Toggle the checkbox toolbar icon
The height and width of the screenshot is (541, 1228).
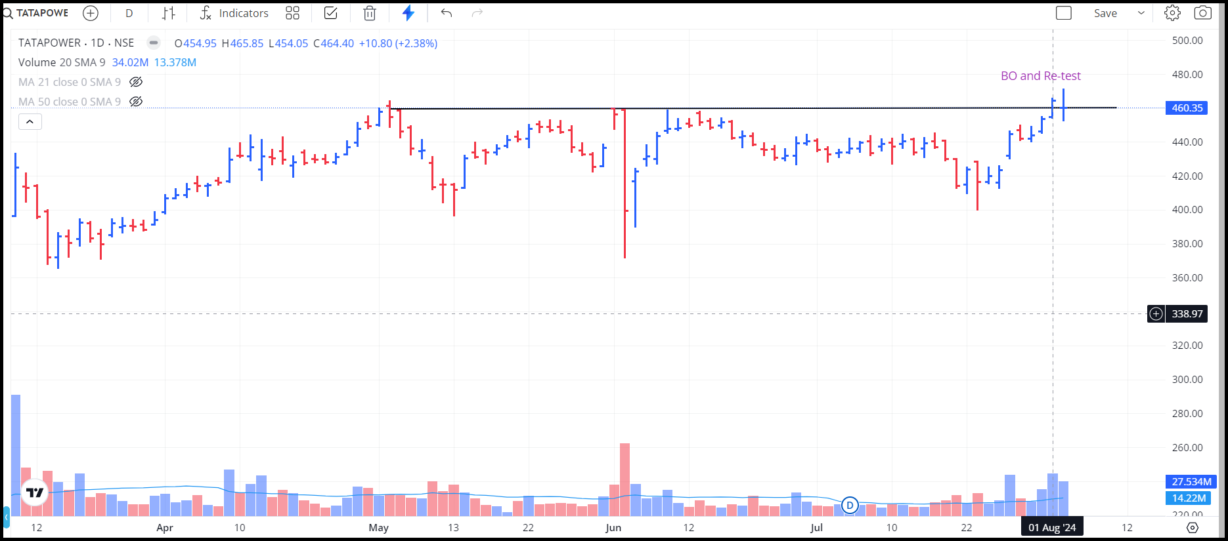[x=331, y=13]
